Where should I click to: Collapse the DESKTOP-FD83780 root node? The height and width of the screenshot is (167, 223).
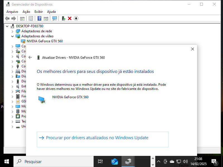click(x=7, y=26)
